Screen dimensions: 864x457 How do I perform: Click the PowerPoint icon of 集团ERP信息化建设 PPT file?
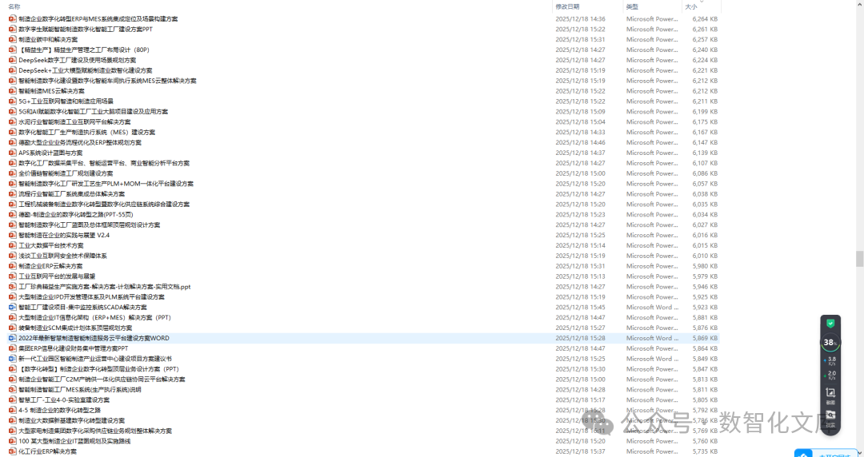[13, 348]
